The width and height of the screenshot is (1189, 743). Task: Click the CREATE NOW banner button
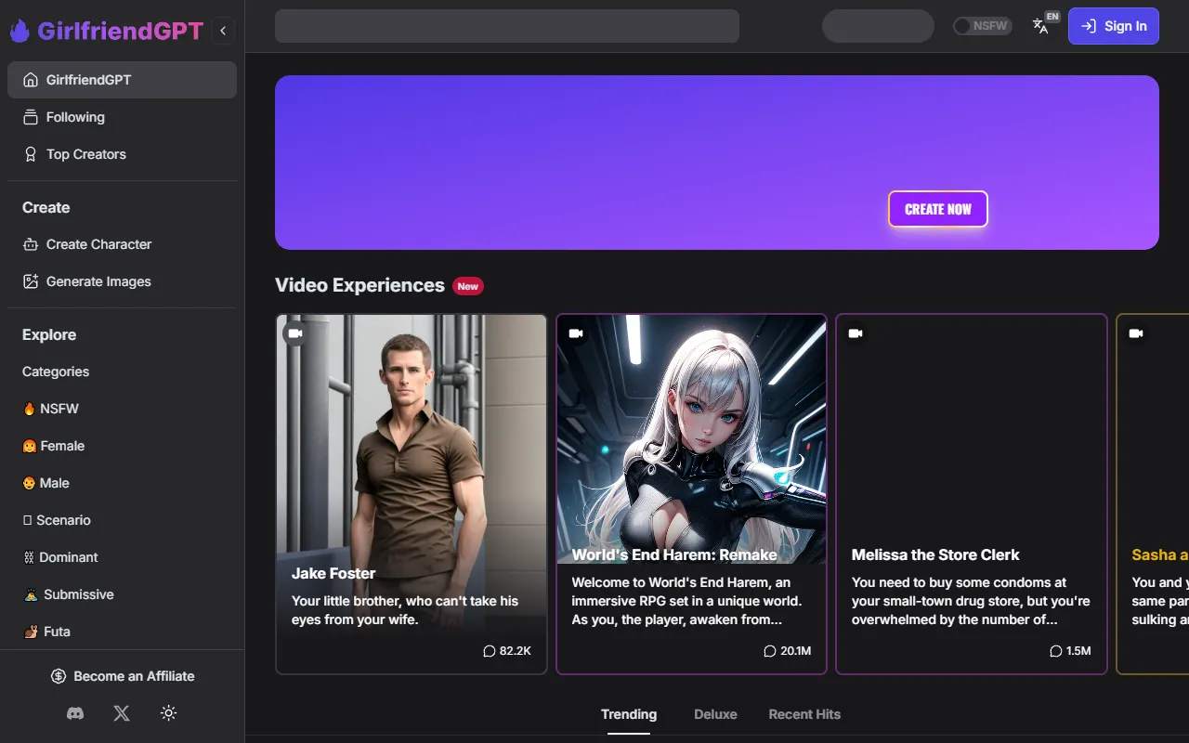[937, 209]
